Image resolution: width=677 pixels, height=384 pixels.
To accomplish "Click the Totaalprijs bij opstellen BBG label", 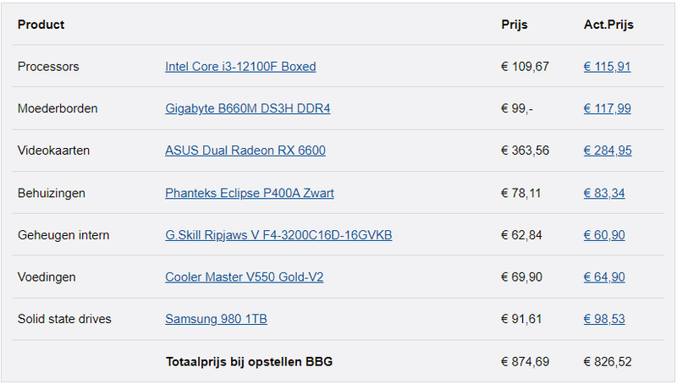I will tap(249, 362).
